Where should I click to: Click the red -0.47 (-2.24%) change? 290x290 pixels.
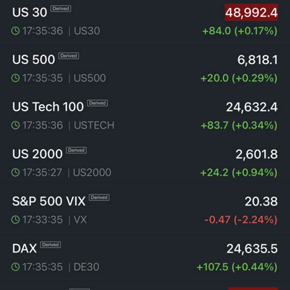pyautogui.click(x=241, y=220)
